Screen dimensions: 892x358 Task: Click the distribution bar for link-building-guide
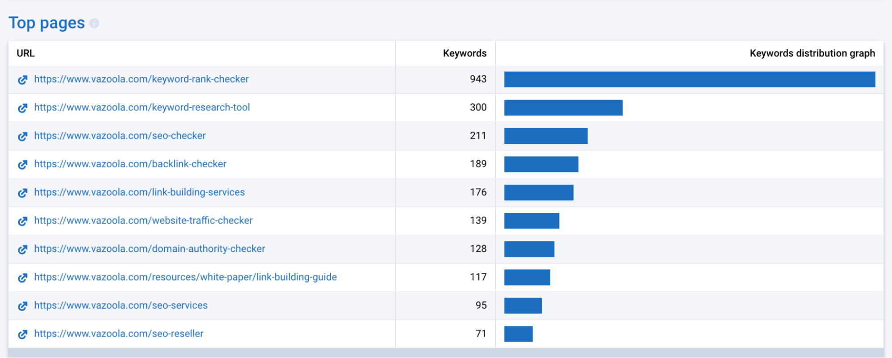(x=527, y=277)
